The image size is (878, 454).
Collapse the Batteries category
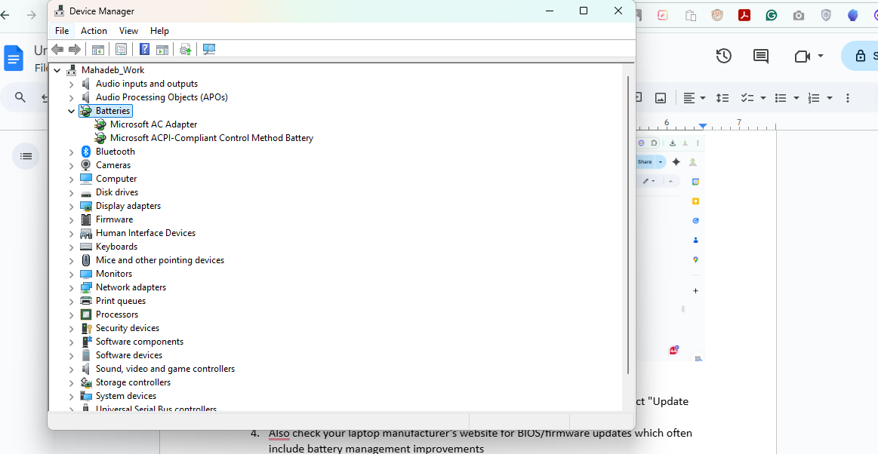[x=72, y=110]
